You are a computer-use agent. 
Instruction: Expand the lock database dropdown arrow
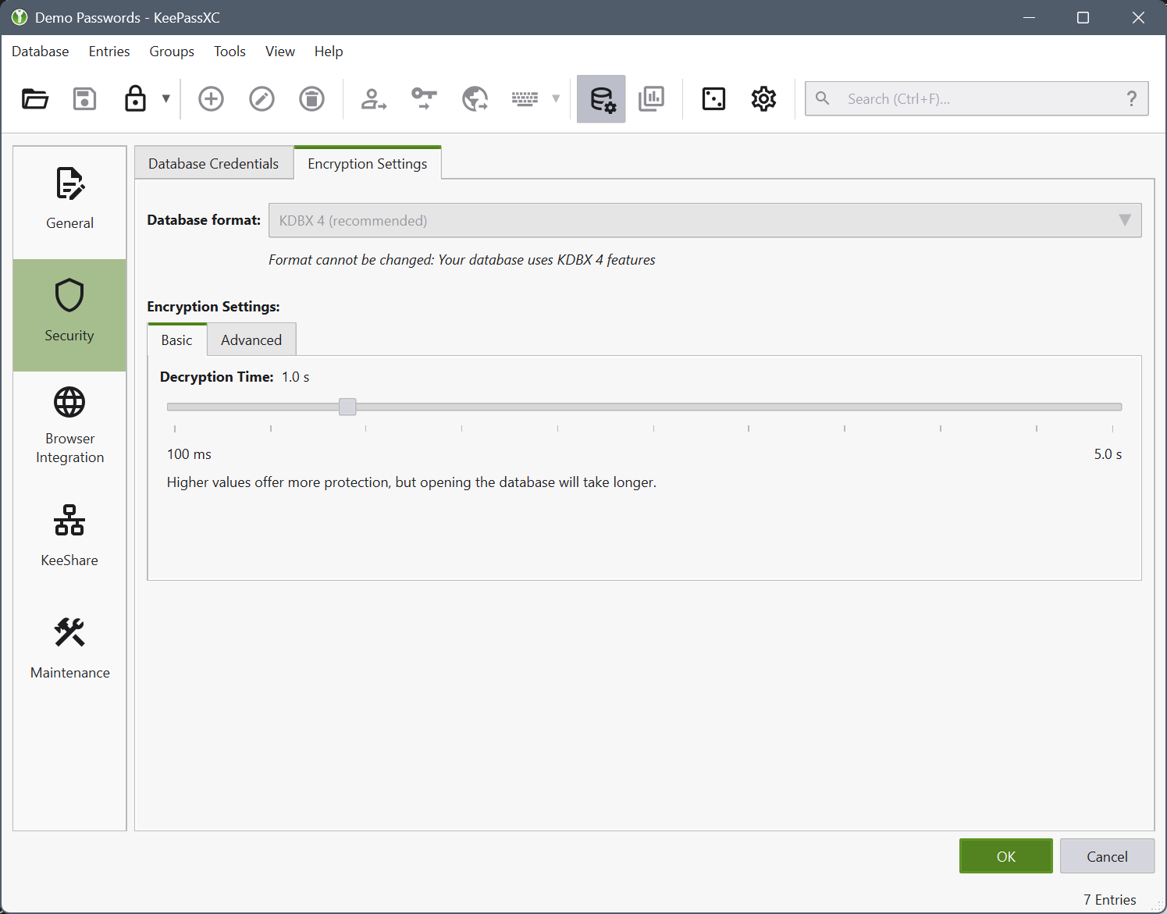point(165,99)
